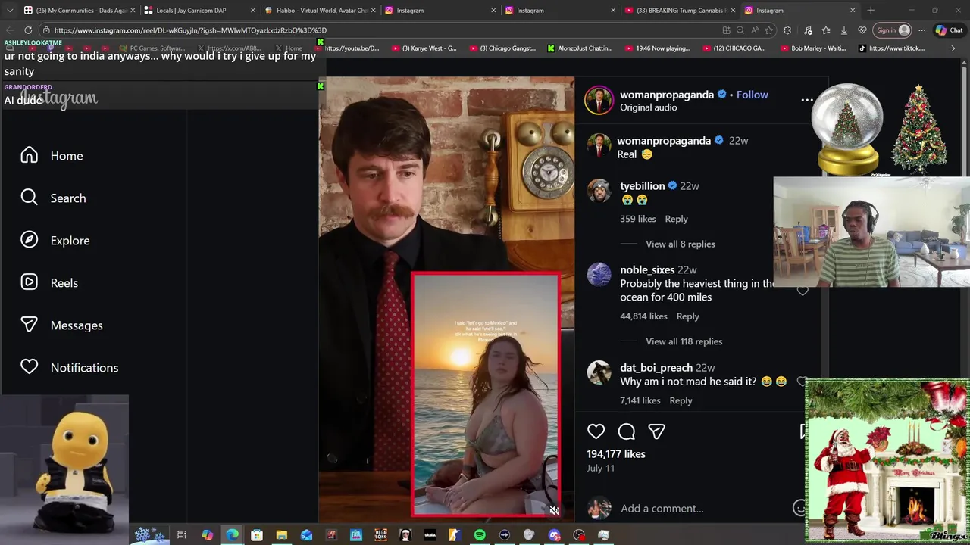Open Messages in the sidebar
The image size is (970, 545).
(x=61, y=325)
